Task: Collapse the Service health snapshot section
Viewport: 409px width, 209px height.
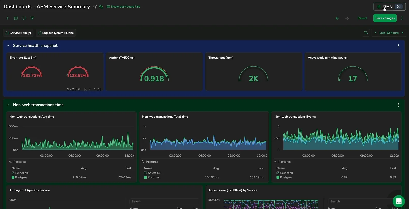Action: (8, 46)
